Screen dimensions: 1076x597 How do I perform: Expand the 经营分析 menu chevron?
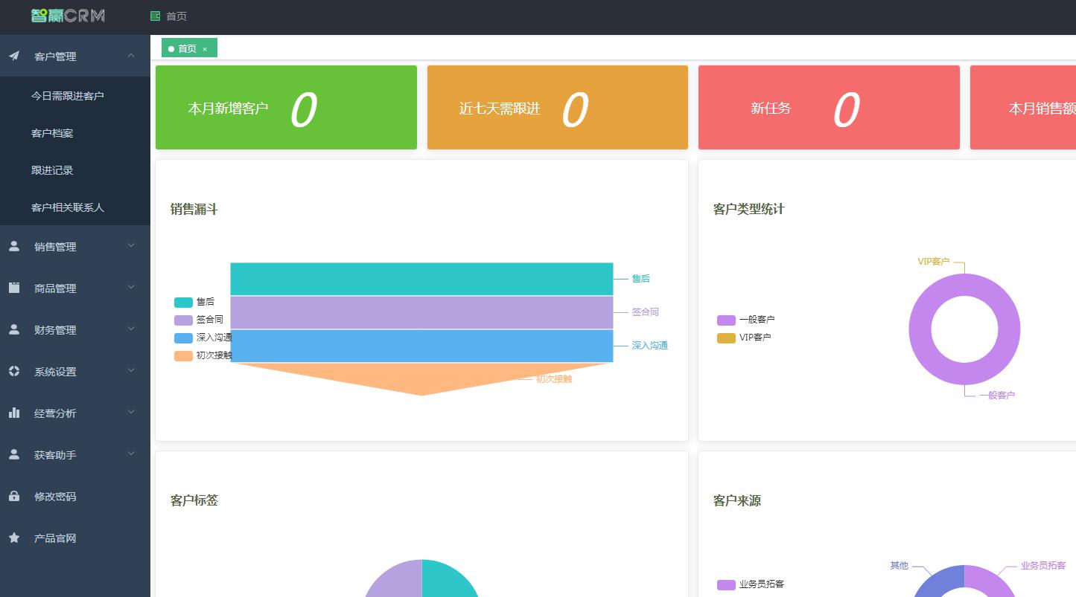point(131,412)
